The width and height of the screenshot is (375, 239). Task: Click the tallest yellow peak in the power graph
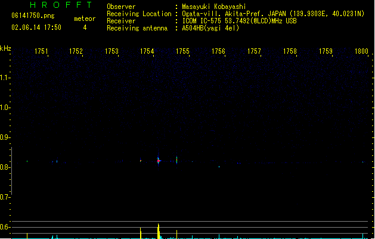159,231
